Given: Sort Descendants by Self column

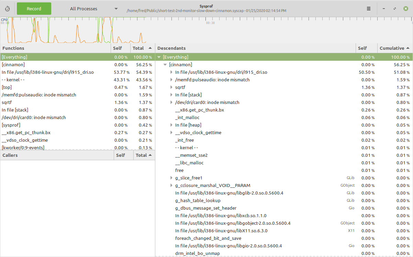Looking at the screenshot, I should pyautogui.click(x=366, y=48).
